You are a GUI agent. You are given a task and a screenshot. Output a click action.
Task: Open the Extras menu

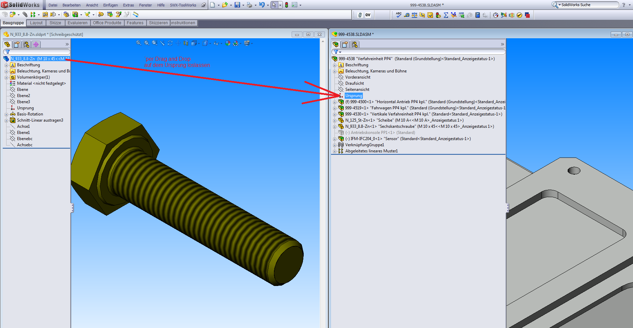[x=129, y=5]
